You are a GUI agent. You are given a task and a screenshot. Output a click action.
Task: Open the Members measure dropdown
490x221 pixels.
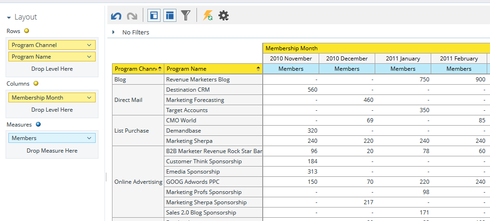[89, 138]
